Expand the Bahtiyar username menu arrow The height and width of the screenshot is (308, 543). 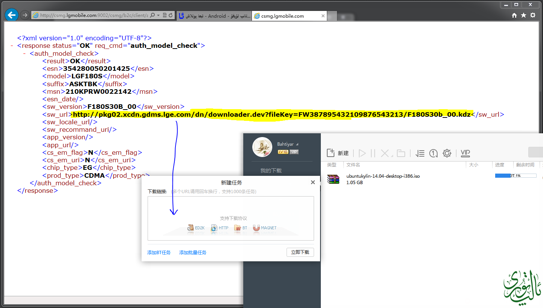pyautogui.click(x=297, y=145)
